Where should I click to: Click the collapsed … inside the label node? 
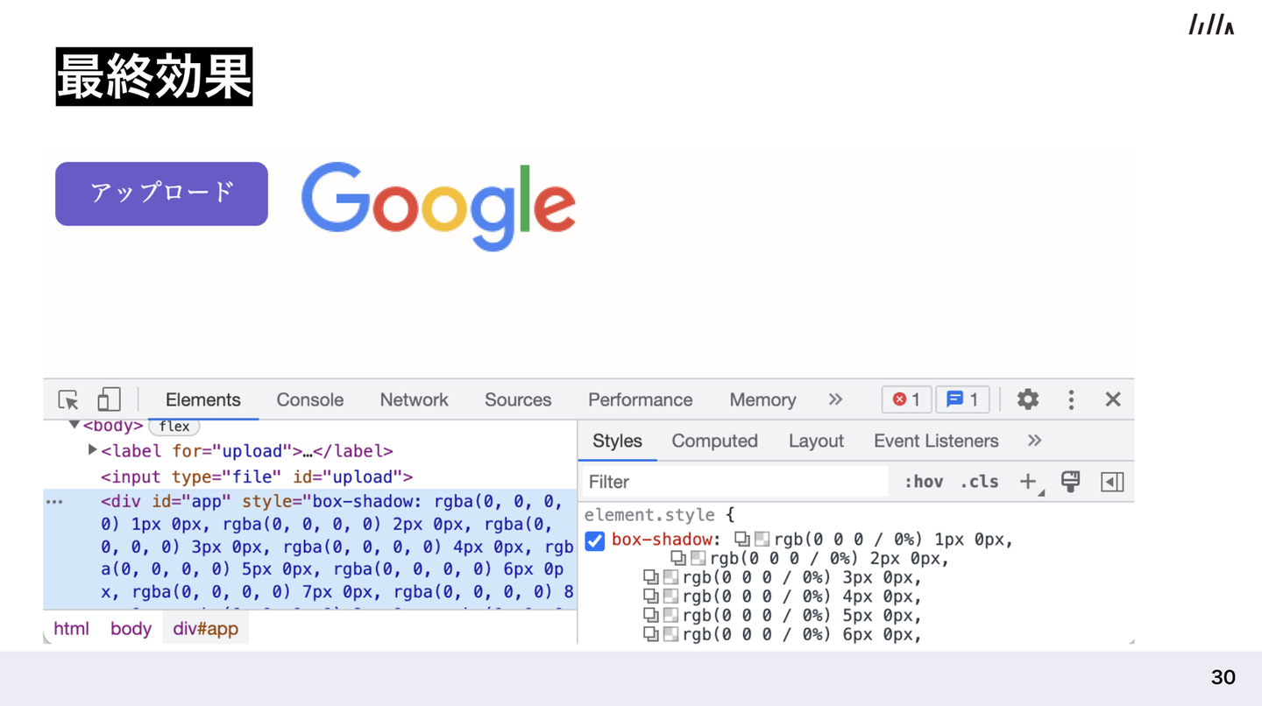308,451
